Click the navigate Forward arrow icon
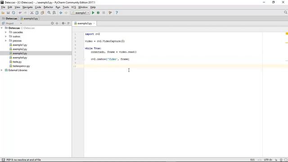The height and width of the screenshot is (162, 288). (66, 13)
